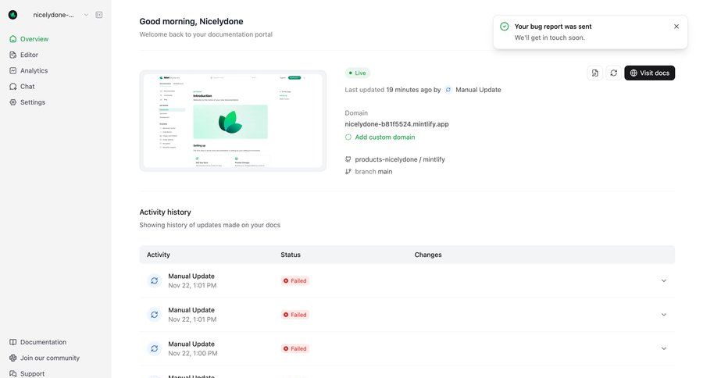Click Failed badge for 1:00 PM update
Image resolution: width=703 pixels, height=378 pixels.
click(295, 348)
